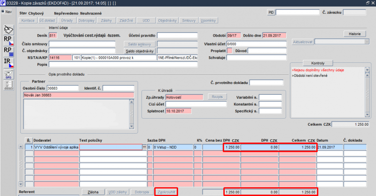
Task: Click the Dobropis button
Action: click(142, 192)
